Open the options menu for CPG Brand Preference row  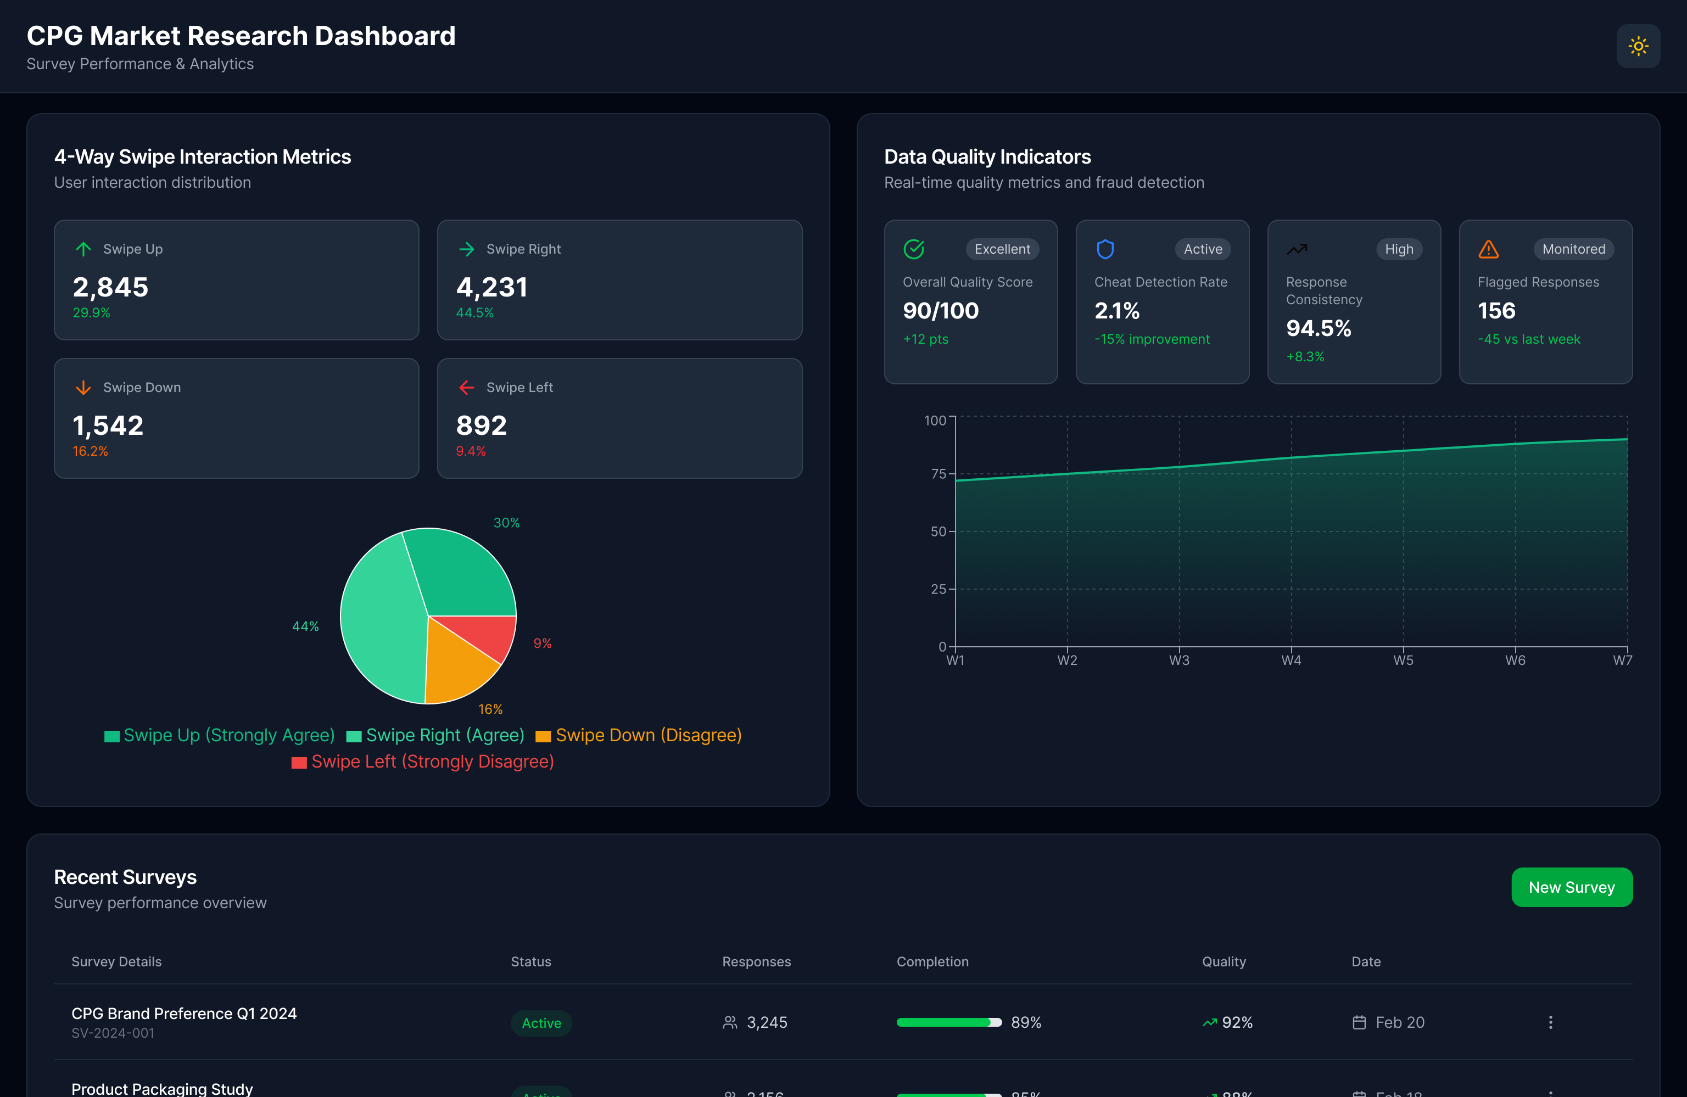tap(1550, 1022)
